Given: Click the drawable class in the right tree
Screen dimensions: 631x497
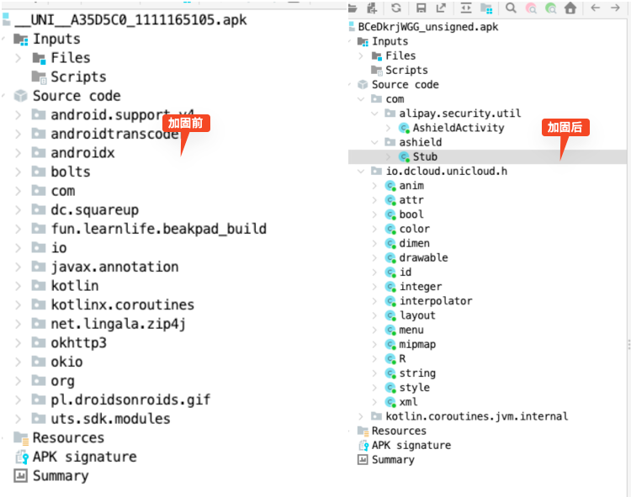Looking at the screenshot, I should (423, 257).
